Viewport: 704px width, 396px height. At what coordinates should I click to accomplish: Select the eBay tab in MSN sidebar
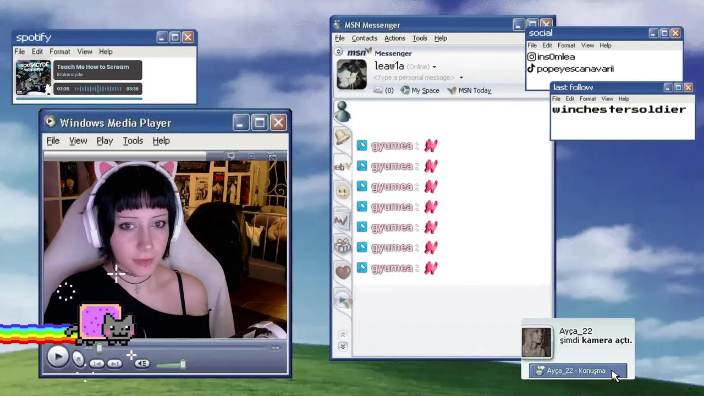pyautogui.click(x=343, y=166)
